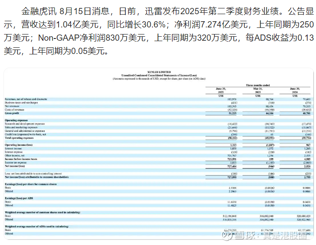Click the 'Other income, net' row label

coord(15,156)
